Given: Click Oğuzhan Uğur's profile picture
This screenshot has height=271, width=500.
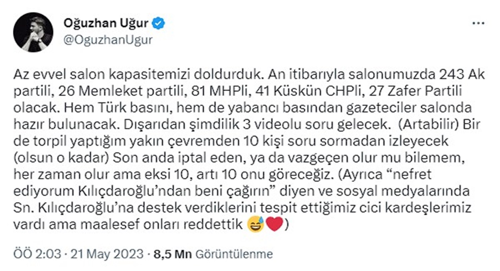Looking at the screenshot, I should pyautogui.click(x=33, y=30).
